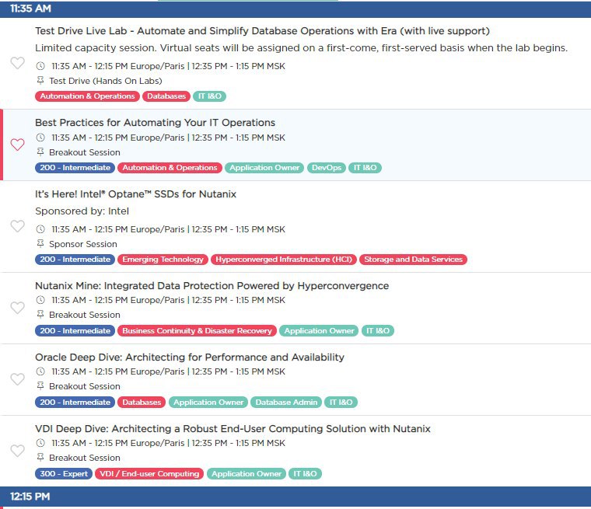The height and width of the screenshot is (509, 591).
Task: Click clock icon in VDI Deep Dive row
Action: click(x=40, y=443)
